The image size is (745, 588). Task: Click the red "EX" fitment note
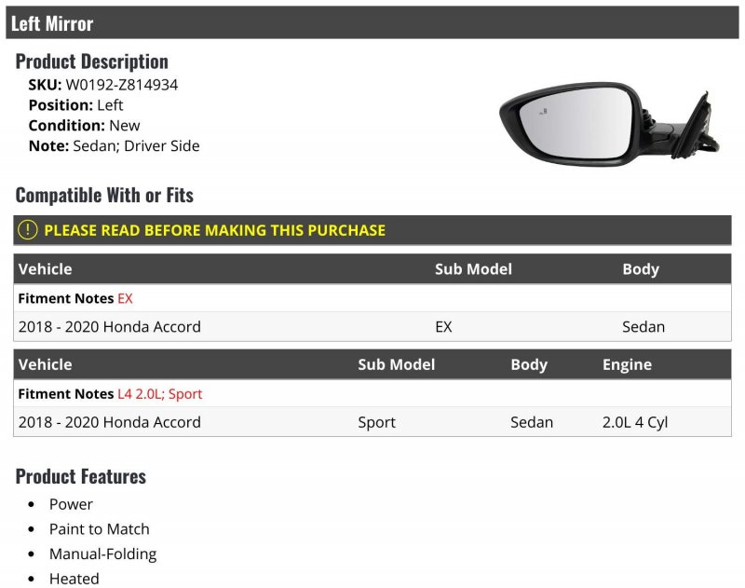click(x=125, y=298)
